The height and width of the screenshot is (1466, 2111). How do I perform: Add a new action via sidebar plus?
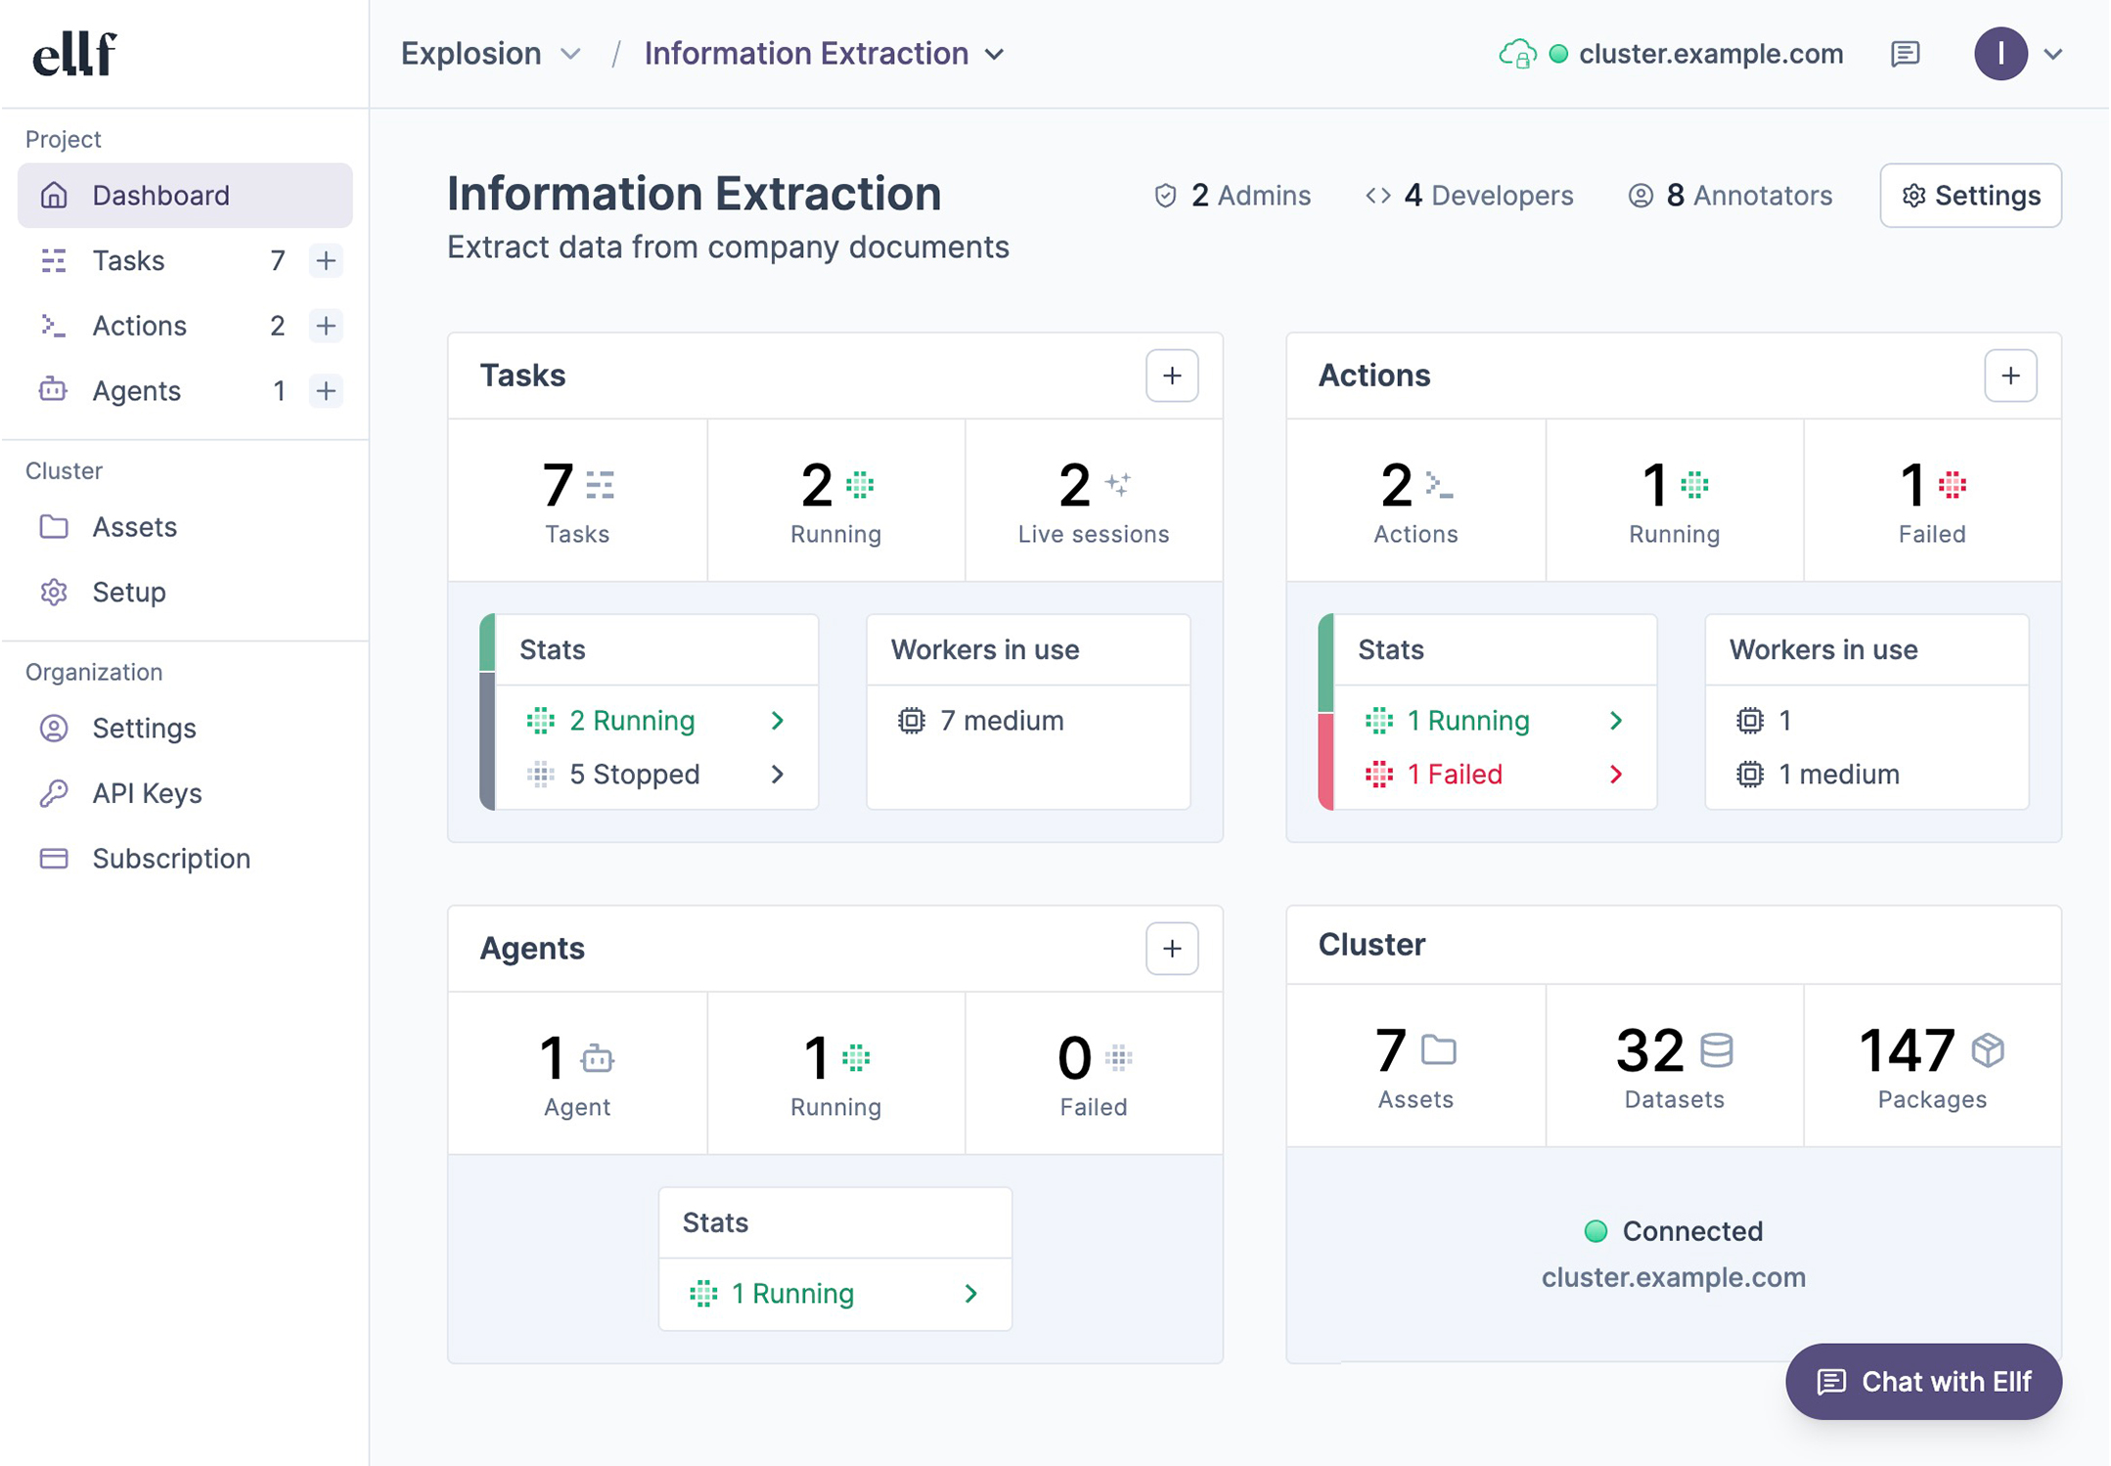326,326
